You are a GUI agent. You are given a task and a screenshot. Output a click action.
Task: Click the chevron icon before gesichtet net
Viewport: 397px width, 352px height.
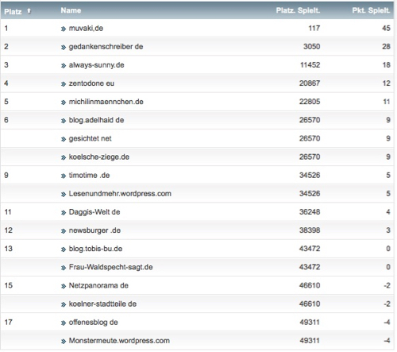point(64,139)
